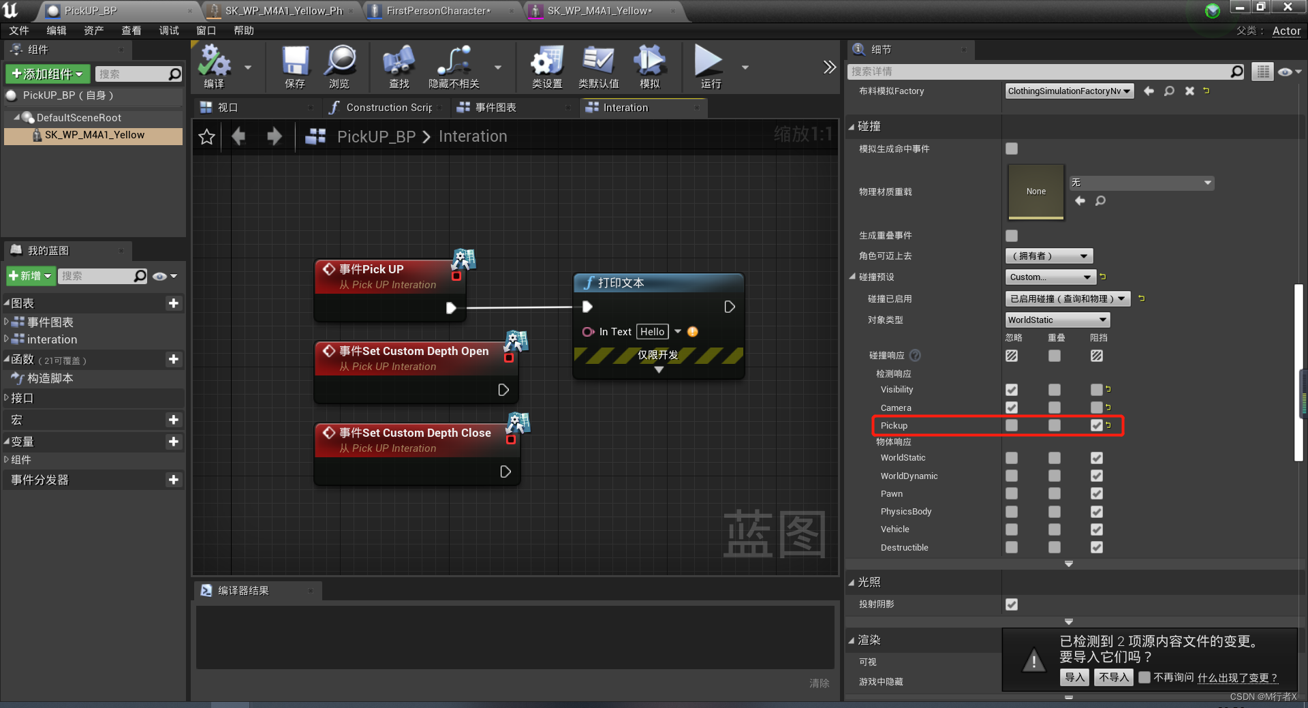Add new graph with 图表 plus icon
The width and height of the screenshot is (1308, 708).
point(174,303)
